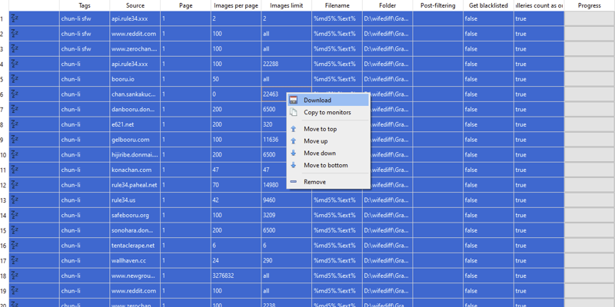The image size is (615, 307).
Task: Choose Copy to monitors menu entry
Action: [x=328, y=112]
